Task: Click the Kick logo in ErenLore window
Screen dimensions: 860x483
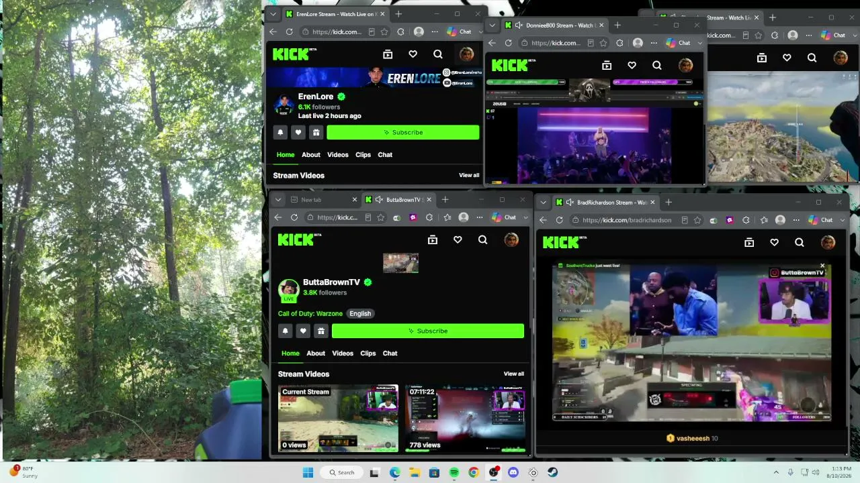Action: pos(294,54)
